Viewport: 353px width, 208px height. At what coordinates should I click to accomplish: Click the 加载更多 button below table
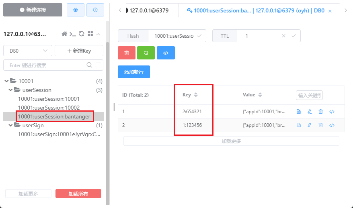(231, 141)
